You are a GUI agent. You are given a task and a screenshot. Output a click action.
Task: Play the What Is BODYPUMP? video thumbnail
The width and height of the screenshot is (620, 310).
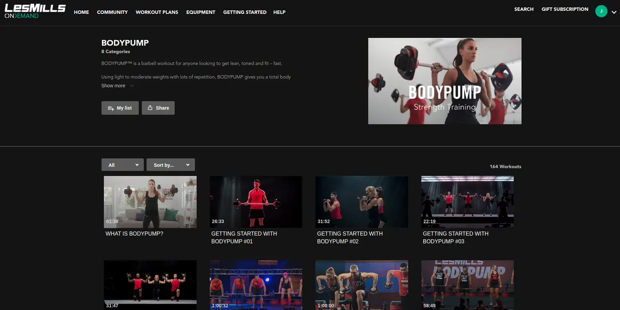150,202
